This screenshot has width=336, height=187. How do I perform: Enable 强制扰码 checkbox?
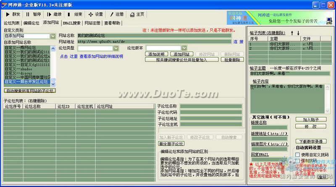click(297, 161)
